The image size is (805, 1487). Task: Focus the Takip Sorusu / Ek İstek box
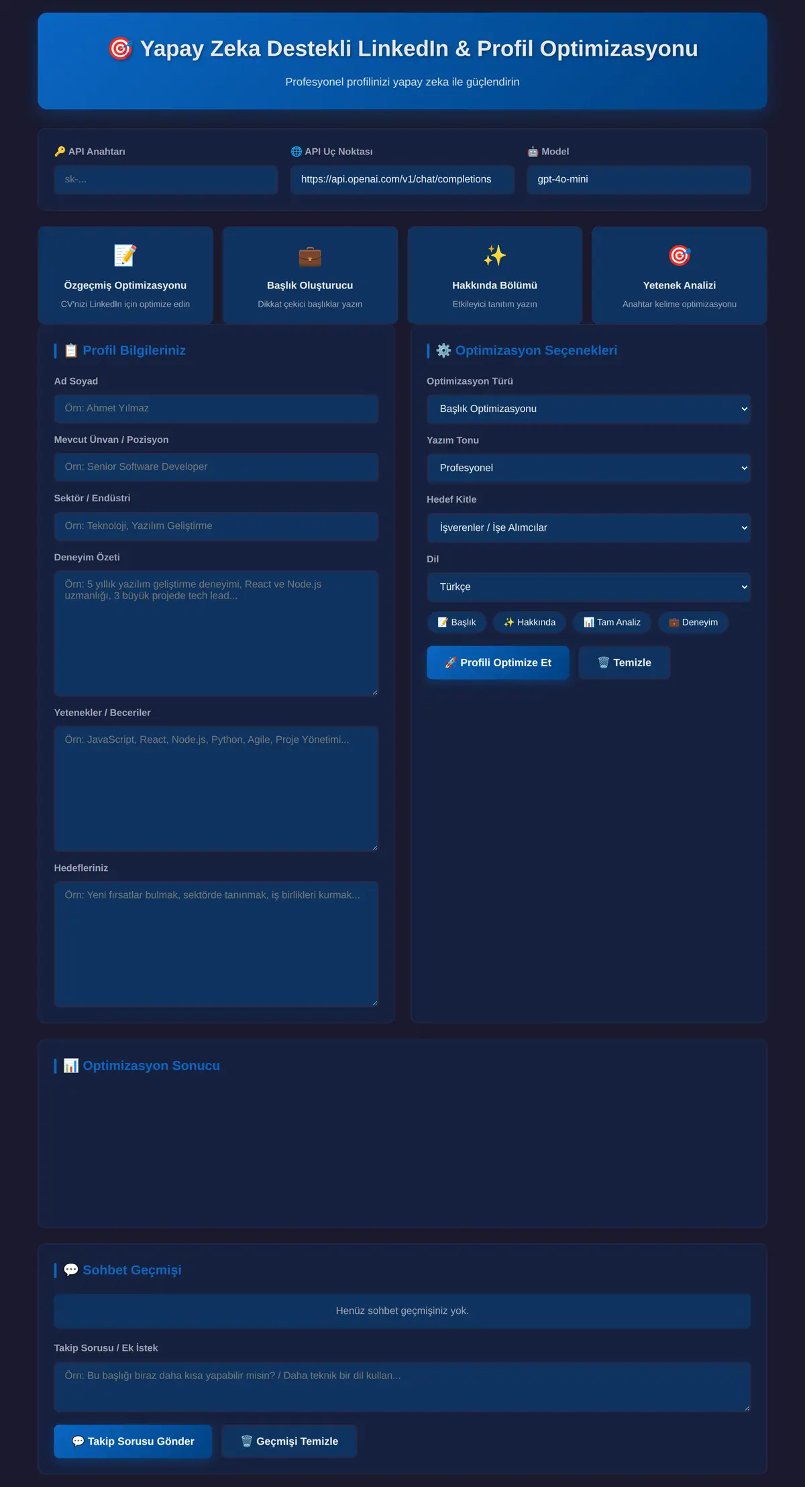(x=402, y=1386)
